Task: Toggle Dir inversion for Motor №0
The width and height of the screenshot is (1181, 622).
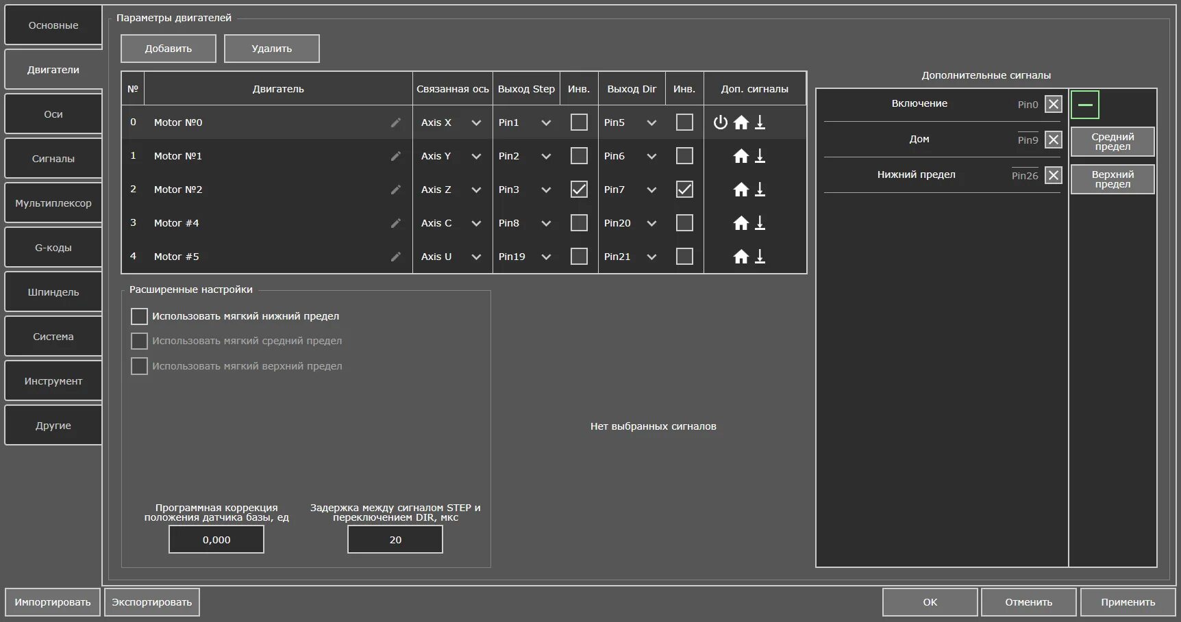Action: (x=684, y=122)
